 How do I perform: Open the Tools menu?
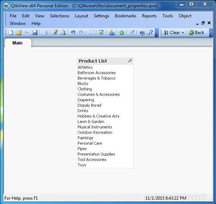[167, 16]
